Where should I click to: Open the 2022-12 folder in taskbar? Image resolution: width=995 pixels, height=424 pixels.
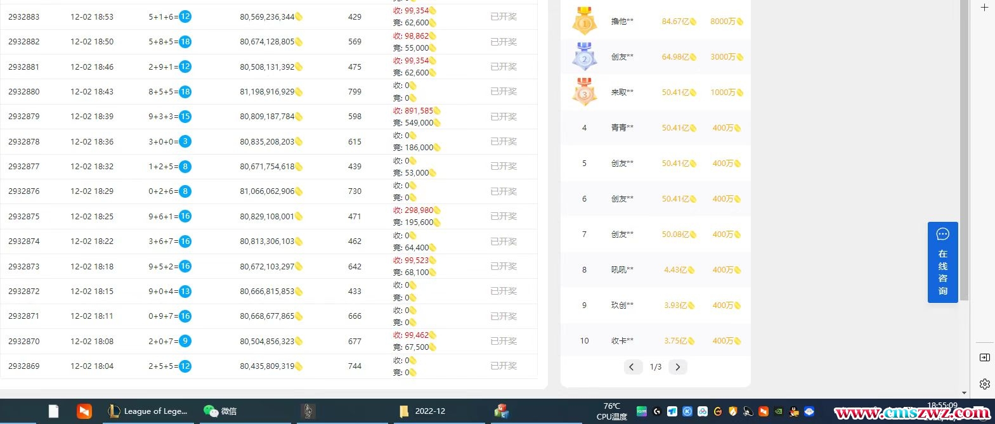point(422,411)
